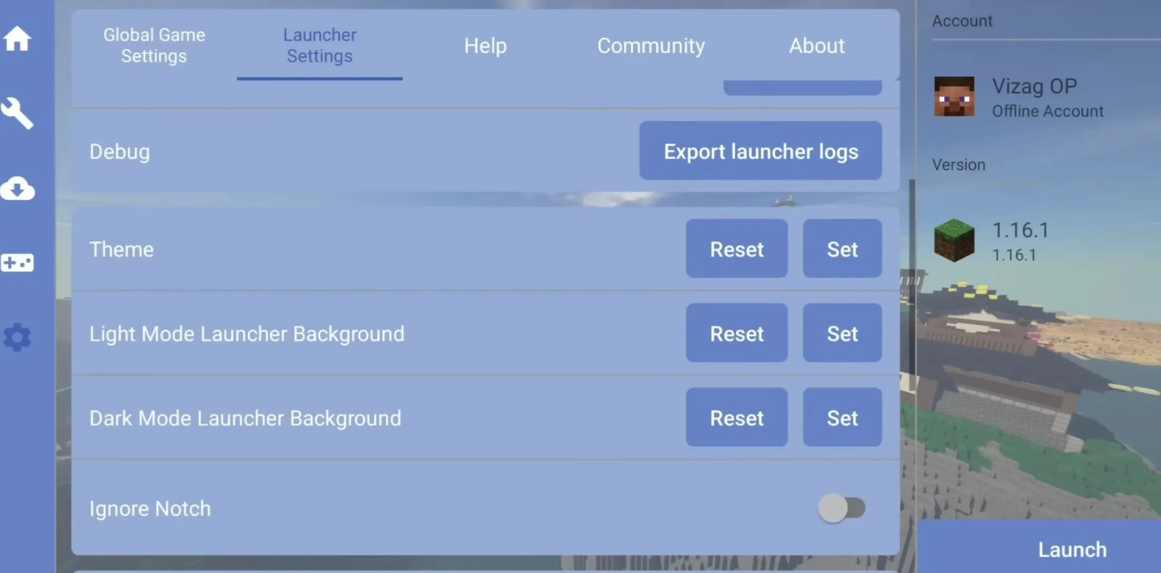Click the Account section heading
The width and height of the screenshot is (1161, 573).
[962, 21]
